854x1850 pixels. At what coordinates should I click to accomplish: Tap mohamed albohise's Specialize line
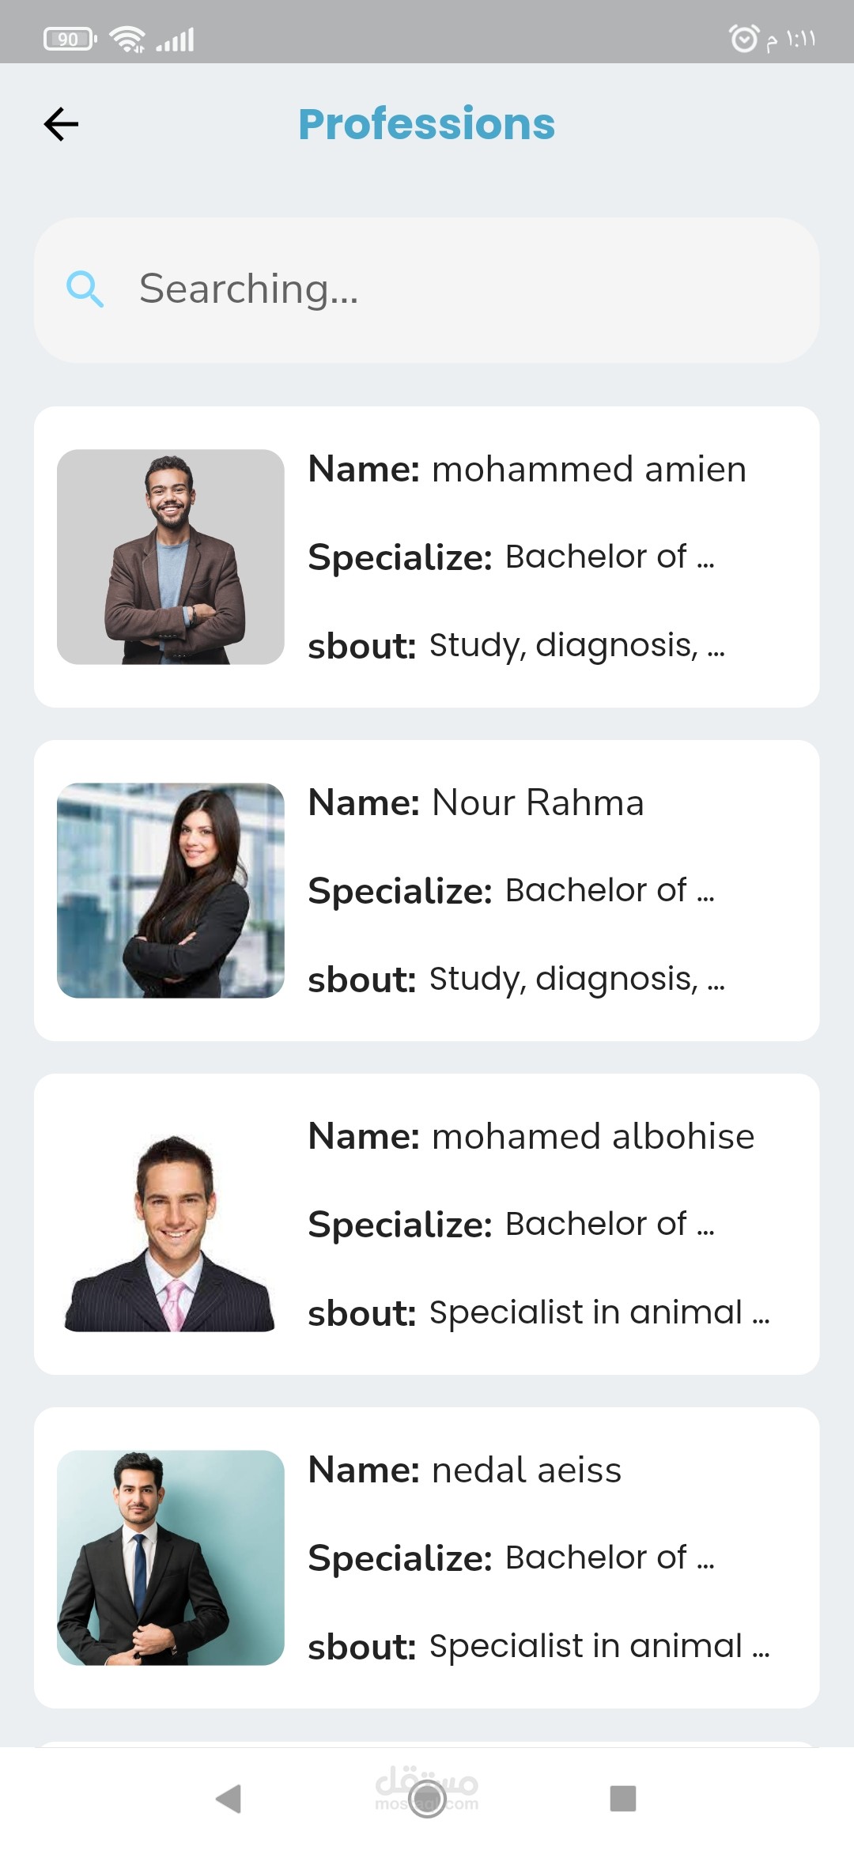[x=511, y=1224]
